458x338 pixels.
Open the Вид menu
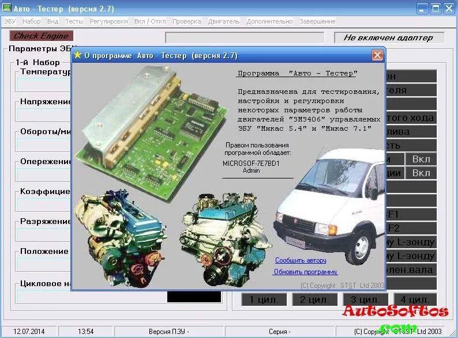(x=53, y=21)
